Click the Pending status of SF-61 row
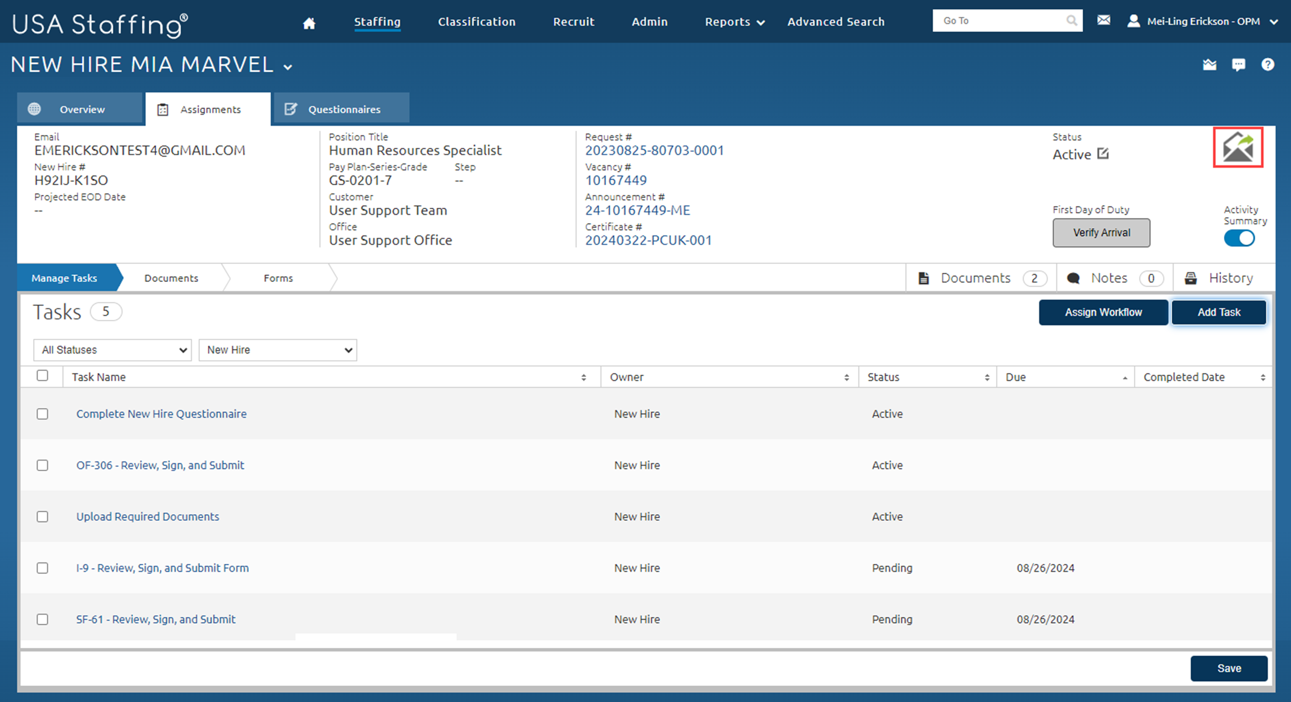 coord(892,619)
